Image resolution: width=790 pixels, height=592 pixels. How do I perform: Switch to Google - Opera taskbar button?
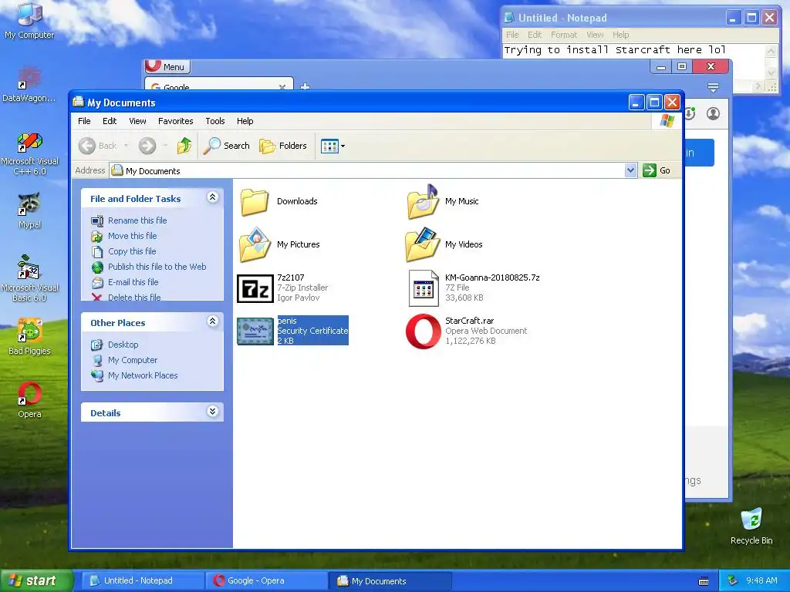point(265,581)
